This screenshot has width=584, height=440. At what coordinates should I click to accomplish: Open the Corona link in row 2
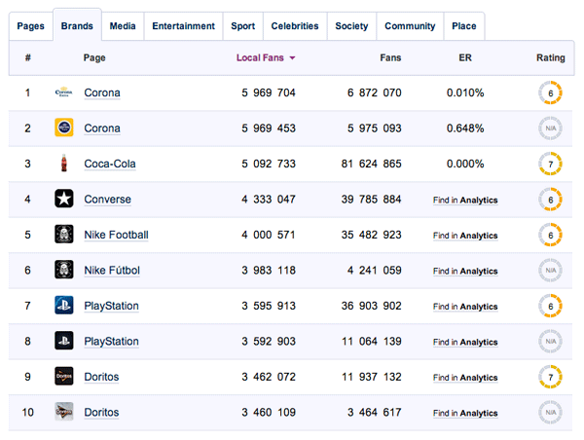102,128
